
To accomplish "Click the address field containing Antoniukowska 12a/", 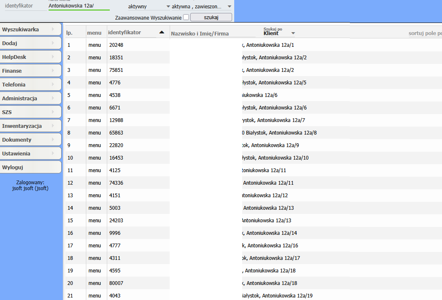I will (79, 6).
